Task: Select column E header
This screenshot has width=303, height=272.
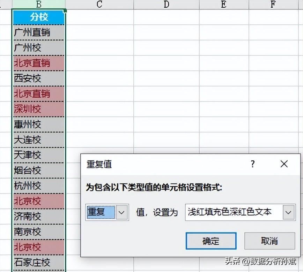Action: coord(224,4)
